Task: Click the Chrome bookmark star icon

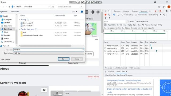Action: point(164,7)
